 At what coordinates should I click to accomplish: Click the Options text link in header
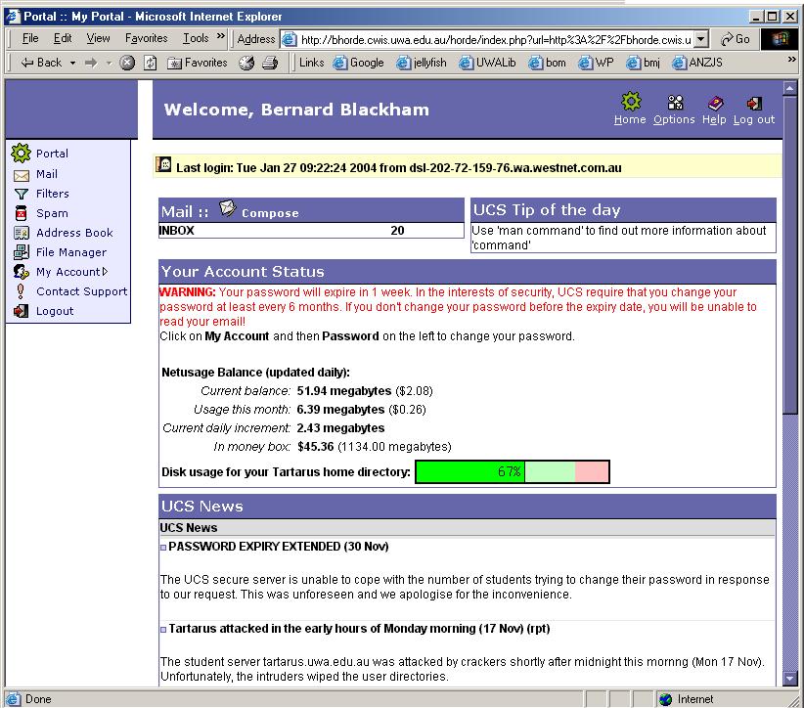point(674,119)
